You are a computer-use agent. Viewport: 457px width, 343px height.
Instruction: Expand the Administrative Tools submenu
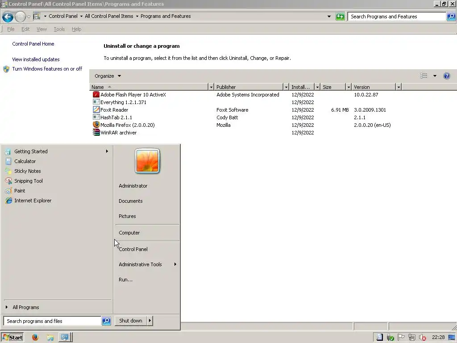[x=147, y=264]
